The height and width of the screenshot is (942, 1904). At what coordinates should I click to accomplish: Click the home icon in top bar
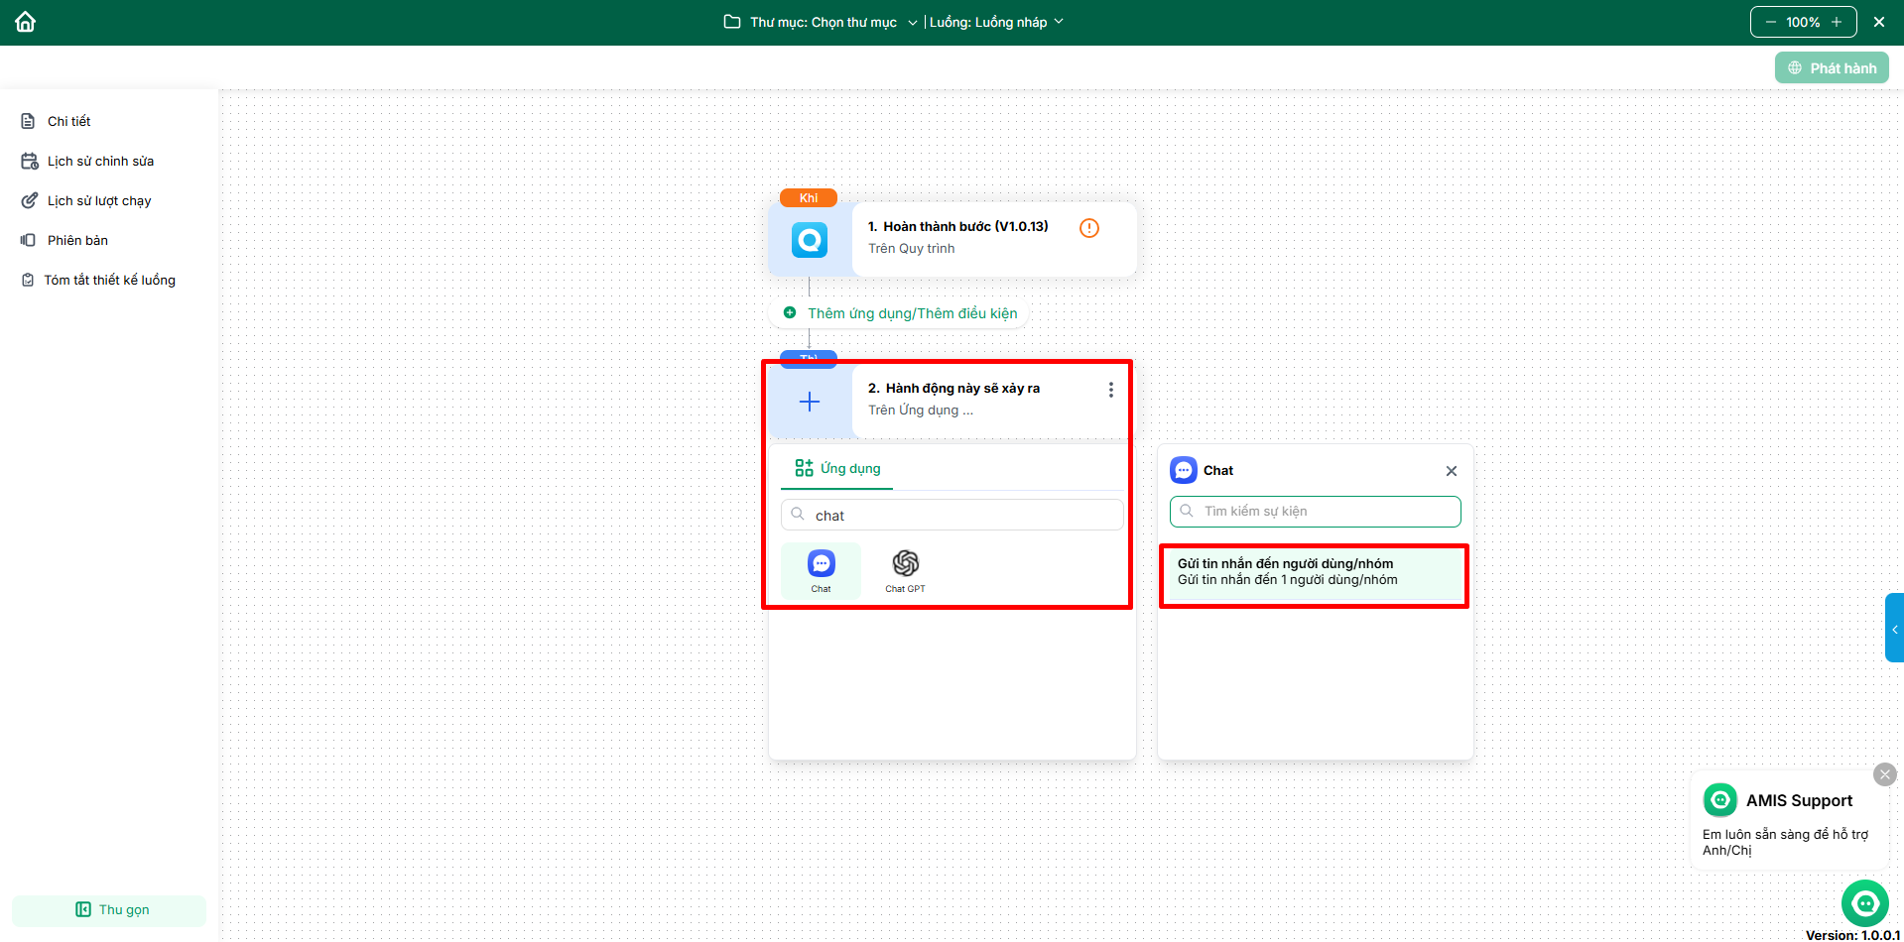26,22
